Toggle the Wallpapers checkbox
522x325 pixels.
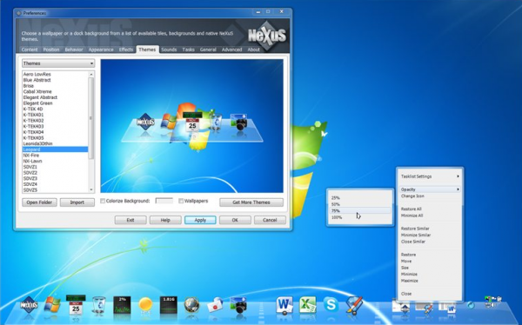click(181, 201)
